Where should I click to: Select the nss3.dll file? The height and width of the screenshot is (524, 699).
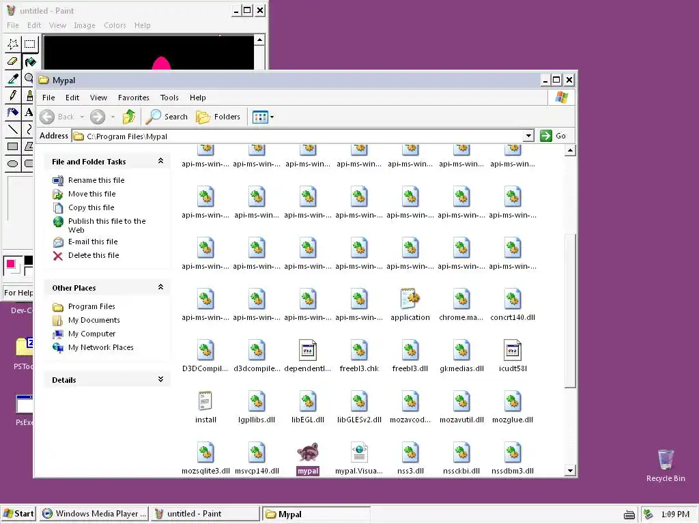410,458
